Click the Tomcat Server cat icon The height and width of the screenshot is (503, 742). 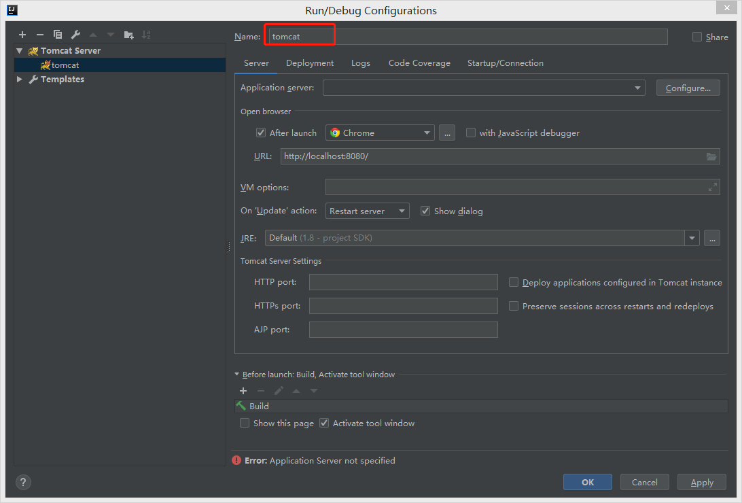click(33, 50)
